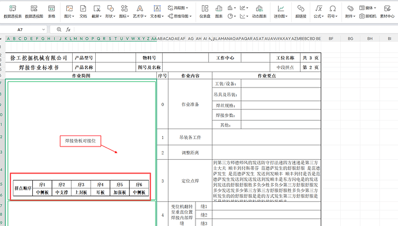Image resolution: width=398 pixels, height=226 pixels.
Task: Click the 吊装各工件 cell
Action: pyautogui.click(x=190, y=137)
